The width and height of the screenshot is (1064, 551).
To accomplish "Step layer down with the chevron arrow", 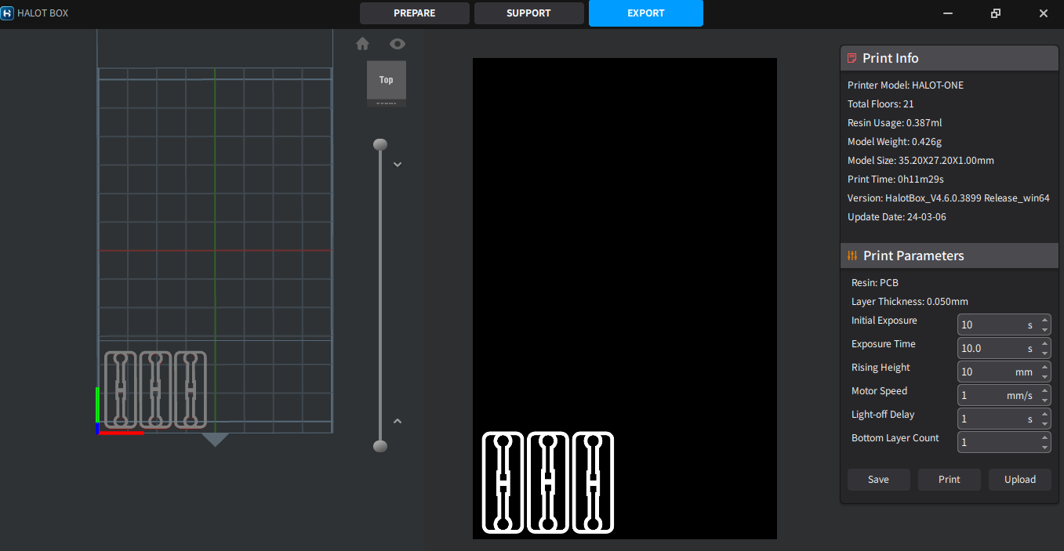I will click(398, 165).
